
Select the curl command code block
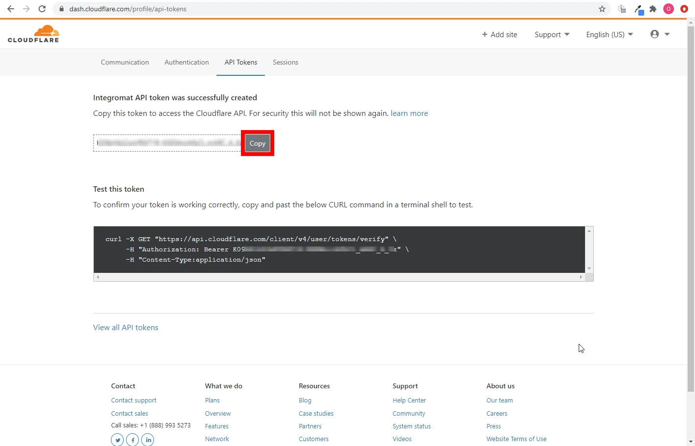(339, 249)
